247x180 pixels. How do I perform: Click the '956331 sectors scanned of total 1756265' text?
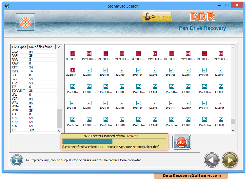click(110, 136)
